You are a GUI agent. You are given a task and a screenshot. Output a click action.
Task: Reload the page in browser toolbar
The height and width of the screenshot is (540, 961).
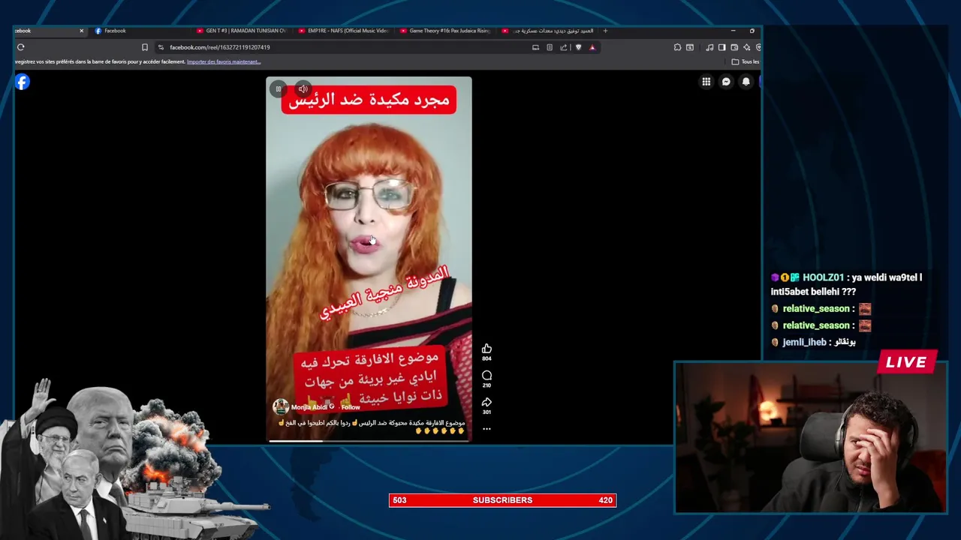click(x=21, y=47)
